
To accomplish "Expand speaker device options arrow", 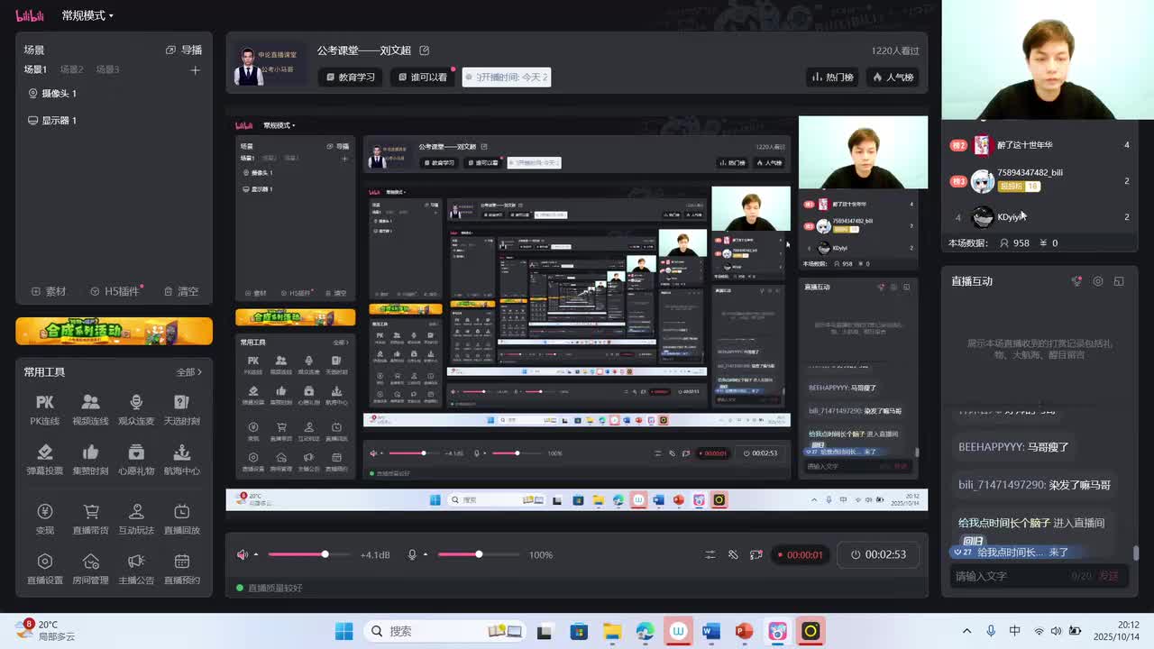I will pos(256,554).
